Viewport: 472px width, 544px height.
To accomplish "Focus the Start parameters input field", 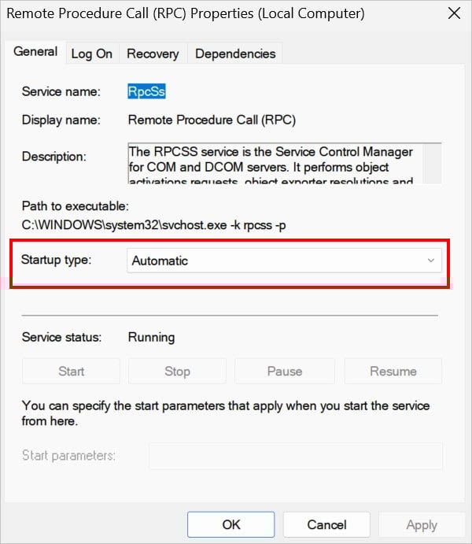I will pyautogui.click(x=295, y=455).
